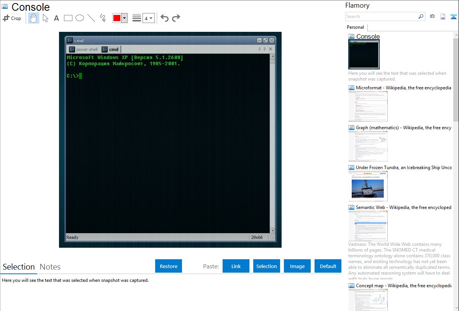The width and height of the screenshot is (459, 311).
Task: Click the cmd window title bar icon
Action: (70, 40)
